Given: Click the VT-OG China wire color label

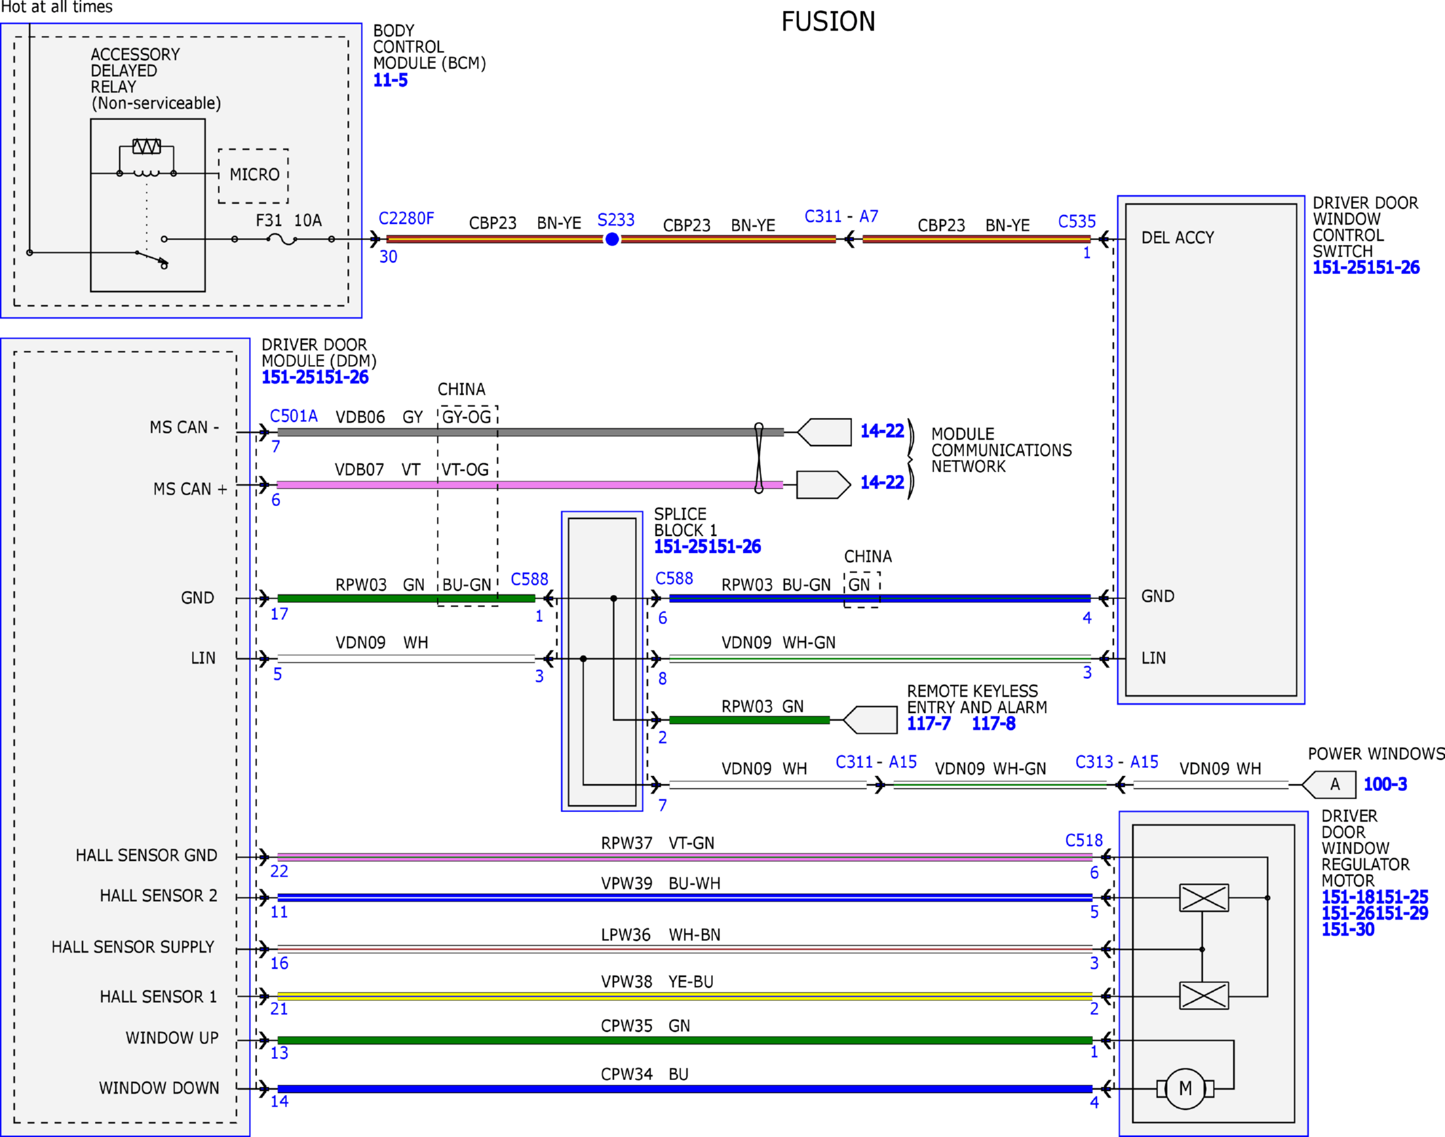Looking at the screenshot, I should pyautogui.click(x=465, y=469).
